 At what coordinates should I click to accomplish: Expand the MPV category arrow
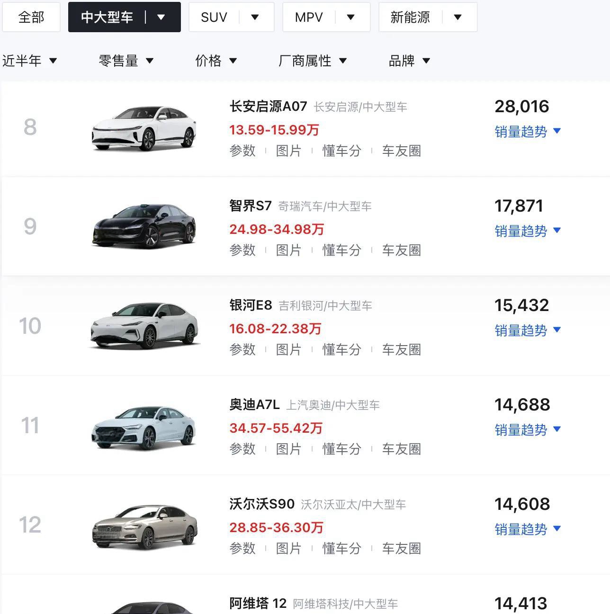pos(350,18)
